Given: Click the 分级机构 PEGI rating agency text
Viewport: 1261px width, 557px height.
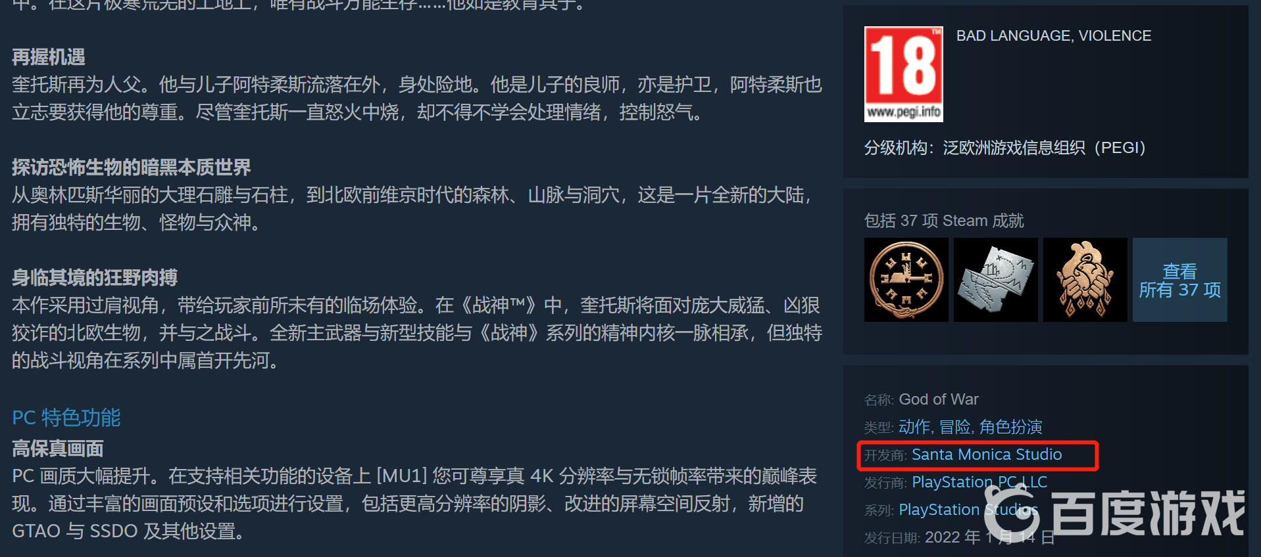Looking at the screenshot, I should tap(1005, 148).
